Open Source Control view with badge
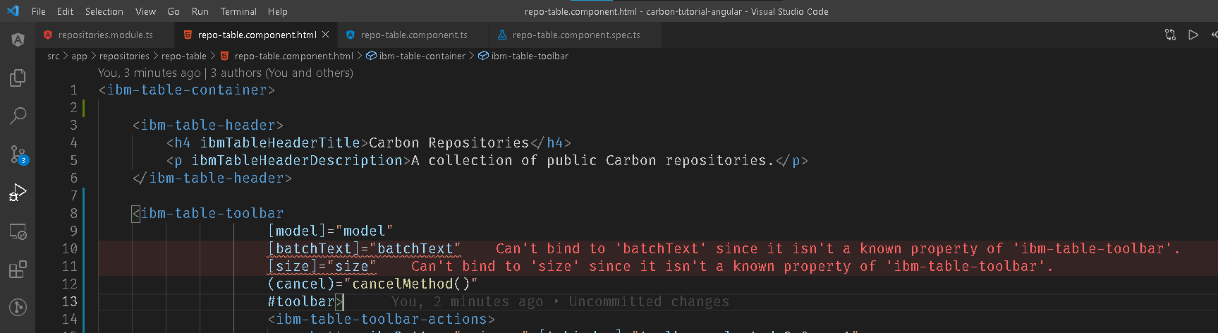The width and height of the screenshot is (1218, 333). coord(18,154)
